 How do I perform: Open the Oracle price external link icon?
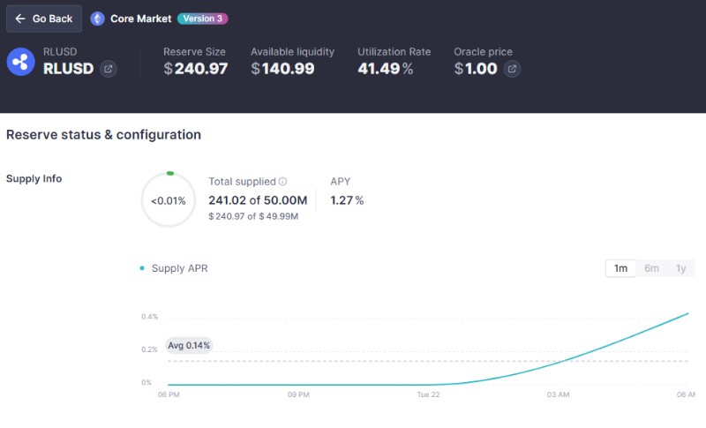[512, 69]
